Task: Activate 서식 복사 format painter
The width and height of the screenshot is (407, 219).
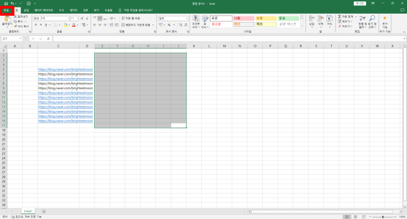Action: 21,26
